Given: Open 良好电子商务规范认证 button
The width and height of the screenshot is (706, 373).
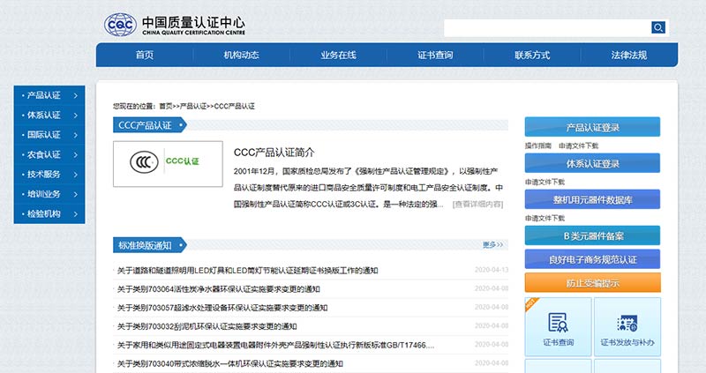Looking at the screenshot, I should click(592, 259).
